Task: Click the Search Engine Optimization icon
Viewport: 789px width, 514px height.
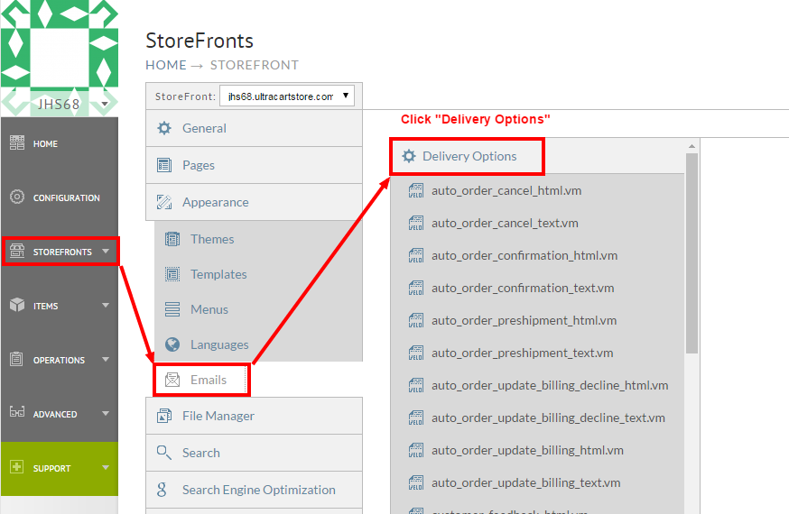Action: click(162, 490)
